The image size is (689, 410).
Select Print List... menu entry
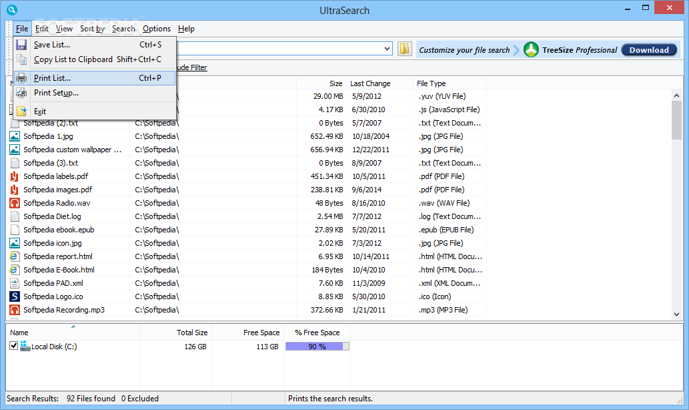tap(95, 78)
